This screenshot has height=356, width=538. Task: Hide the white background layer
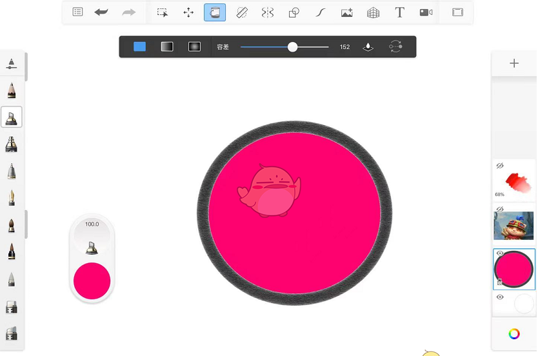[x=500, y=297]
